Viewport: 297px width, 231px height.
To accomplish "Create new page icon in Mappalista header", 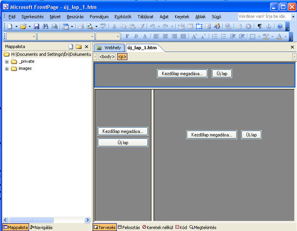I will point(71,47).
